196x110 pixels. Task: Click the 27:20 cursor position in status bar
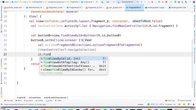point(153,105)
